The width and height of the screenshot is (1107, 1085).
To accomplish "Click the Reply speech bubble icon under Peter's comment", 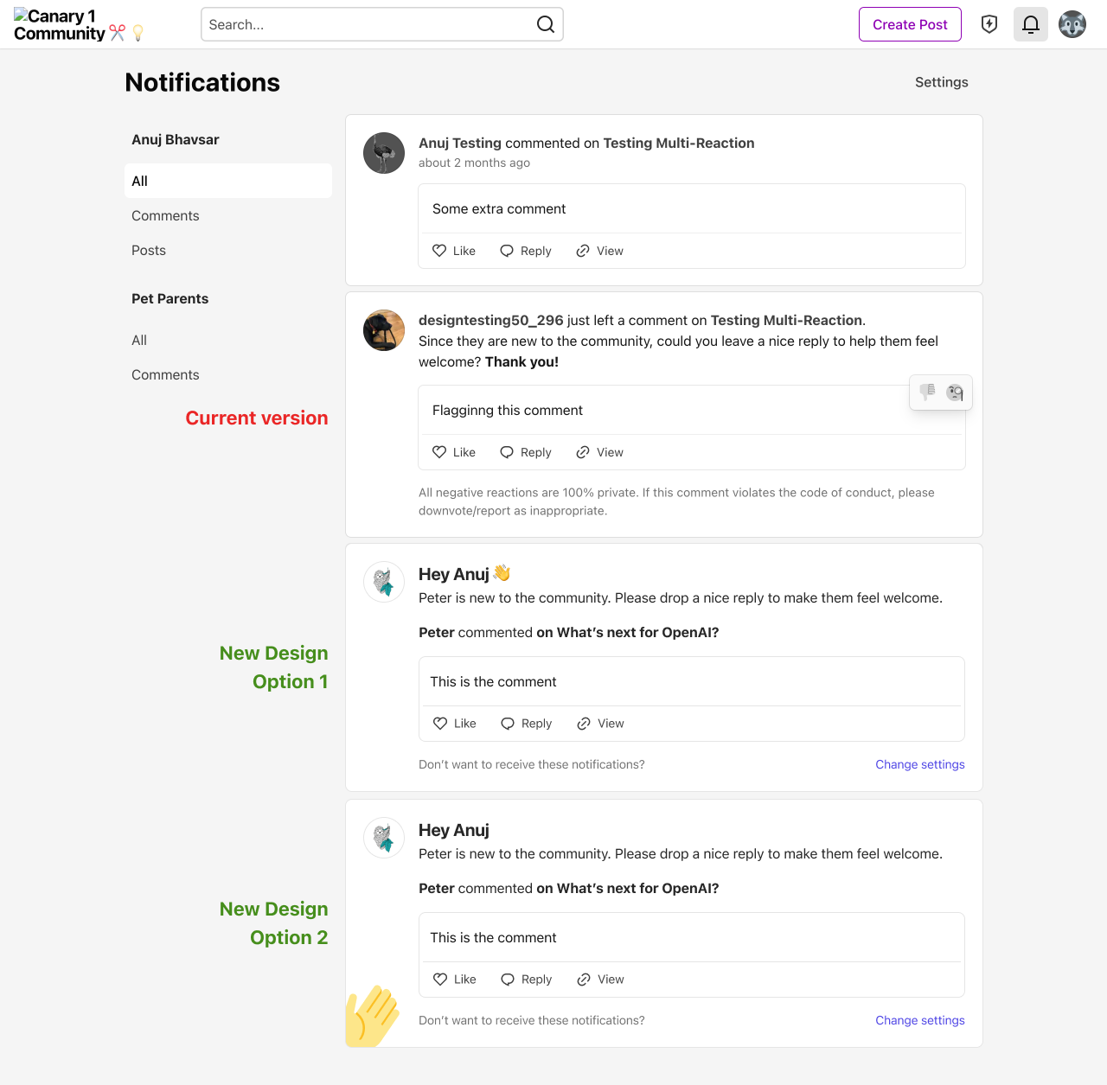I will pos(507,724).
